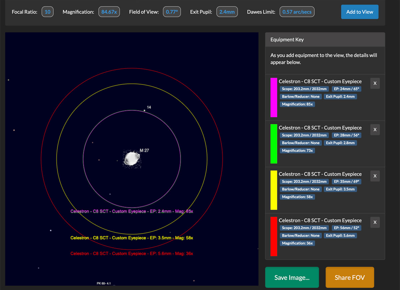Click the Add to View button
The image size is (400, 290).
click(360, 12)
